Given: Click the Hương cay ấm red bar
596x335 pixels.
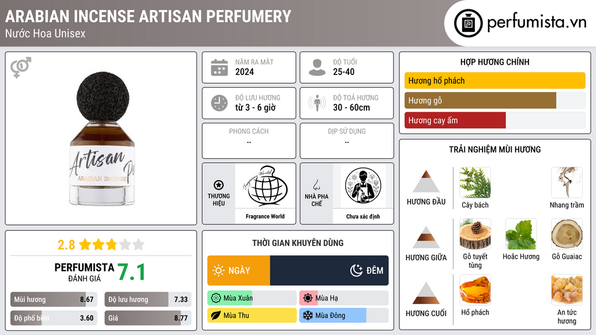Looking at the screenshot, I should click(455, 120).
